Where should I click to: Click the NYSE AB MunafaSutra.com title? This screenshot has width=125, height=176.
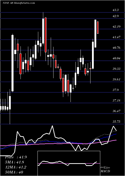click(19, 3)
